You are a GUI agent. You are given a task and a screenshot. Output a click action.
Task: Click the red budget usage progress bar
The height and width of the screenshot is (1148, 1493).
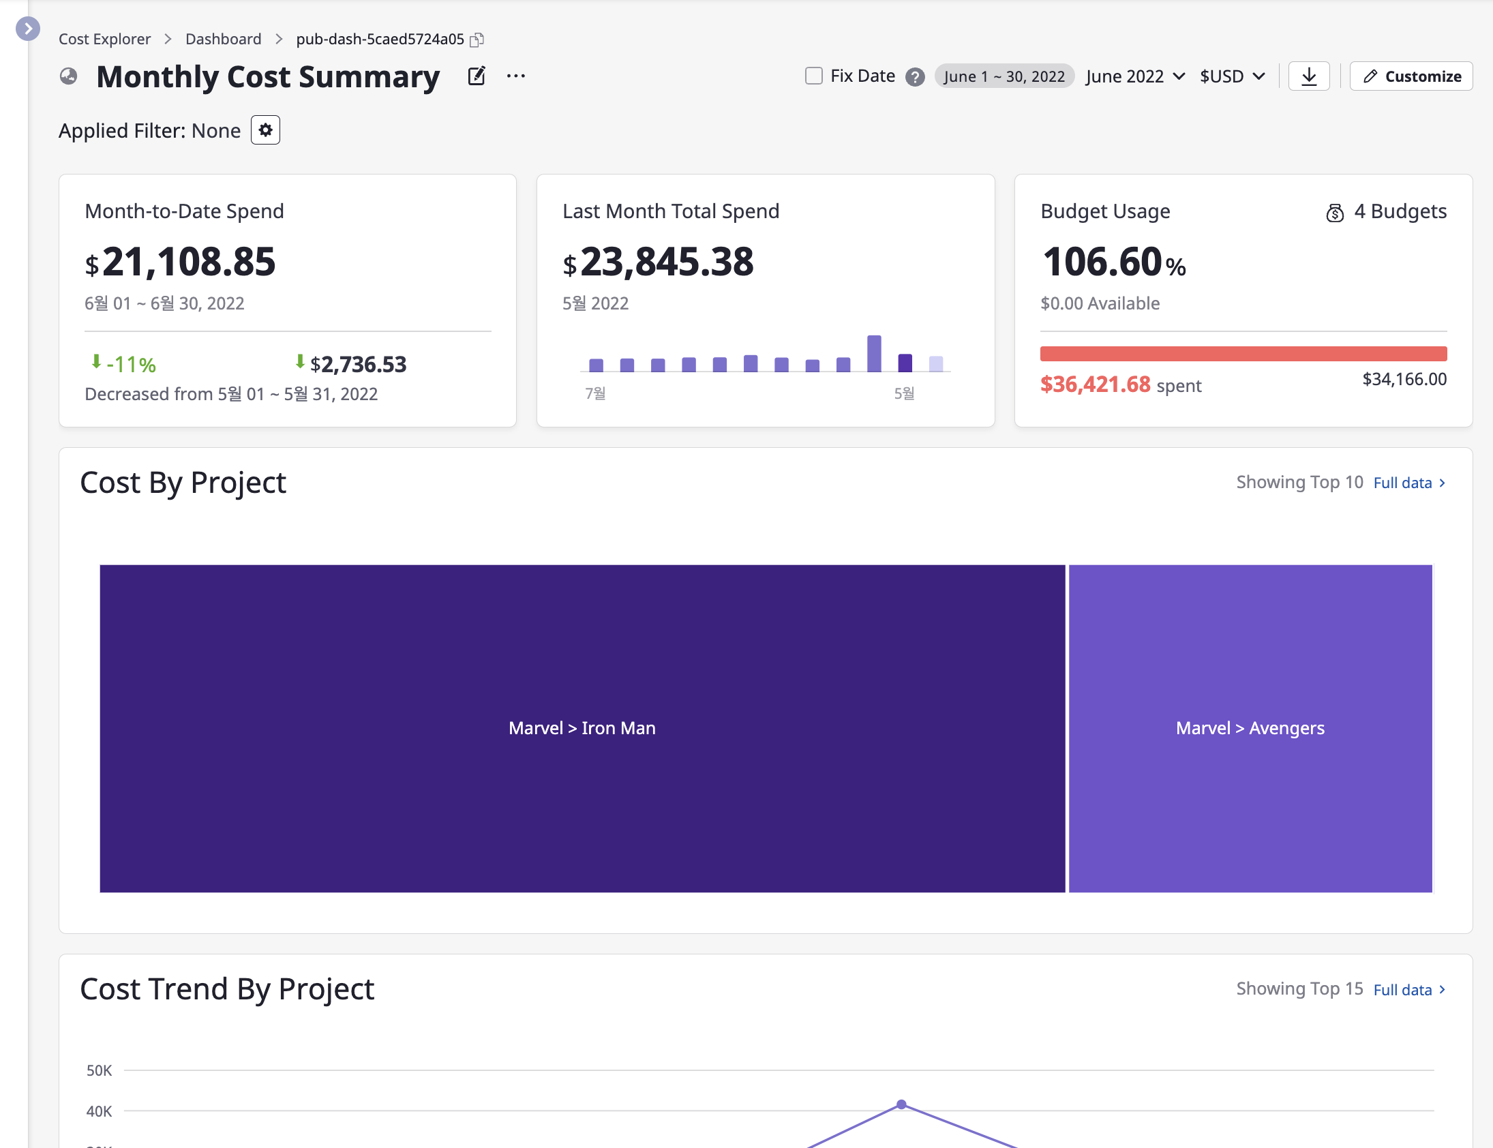coord(1243,353)
